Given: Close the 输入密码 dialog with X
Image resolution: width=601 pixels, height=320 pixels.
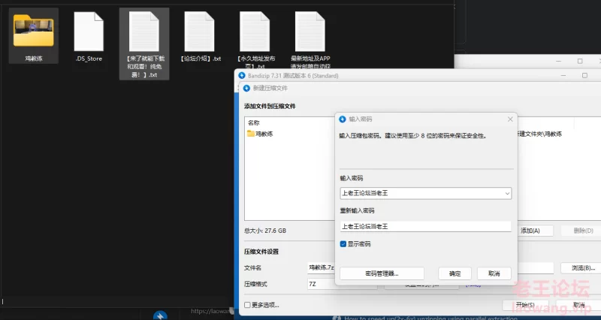Looking at the screenshot, I should pyautogui.click(x=510, y=119).
